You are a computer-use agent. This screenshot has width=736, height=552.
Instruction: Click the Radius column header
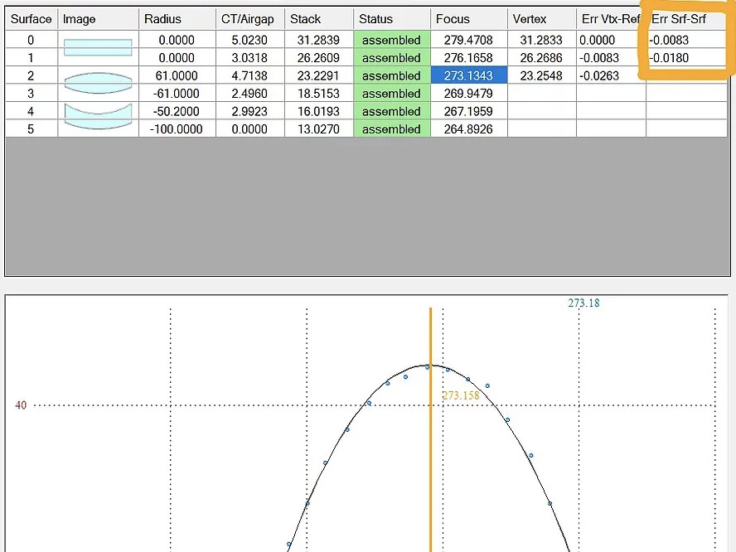click(177, 19)
